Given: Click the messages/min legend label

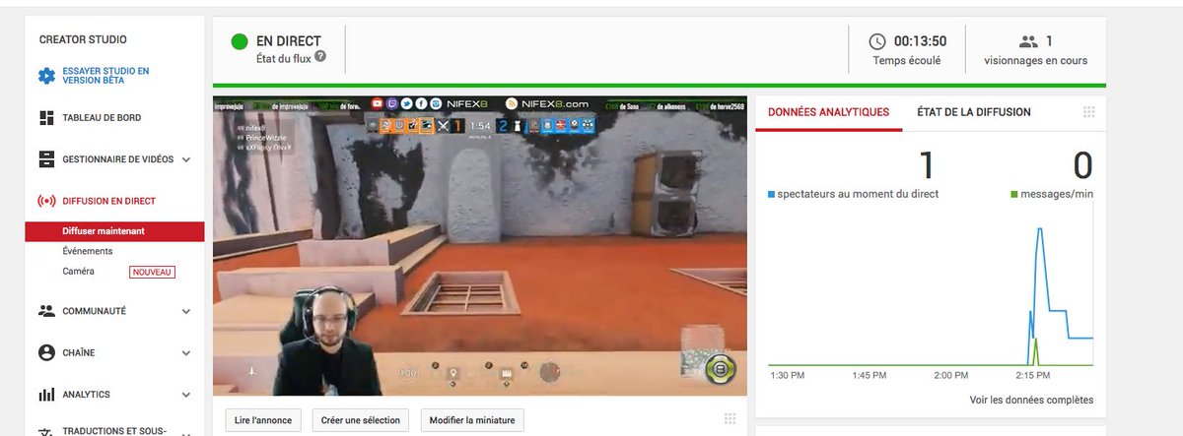Looking at the screenshot, I should pos(1057,194).
